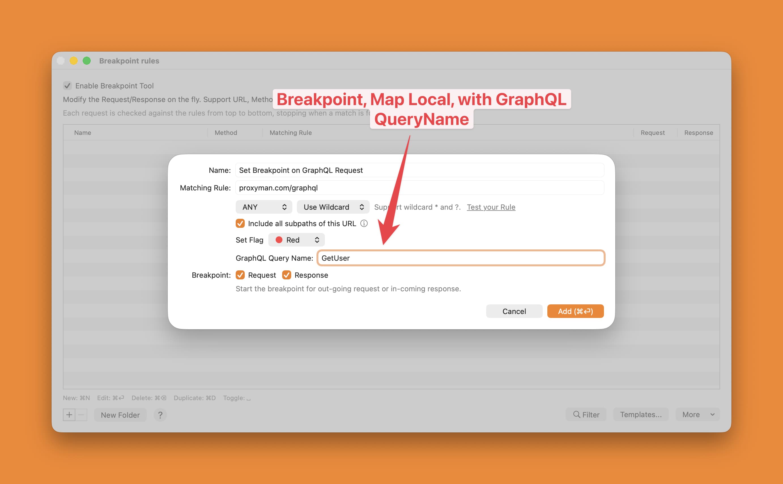Click the GraphQL Query Name field

pyautogui.click(x=461, y=258)
